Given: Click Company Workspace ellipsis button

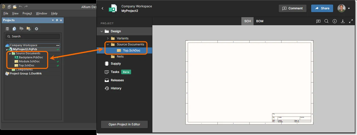Looking at the screenshot, I should pos(58,45).
